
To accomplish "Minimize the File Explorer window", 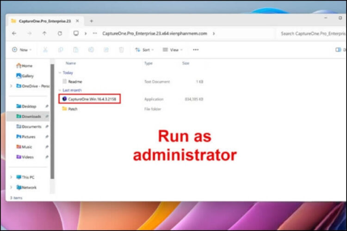I will (326, 18).
